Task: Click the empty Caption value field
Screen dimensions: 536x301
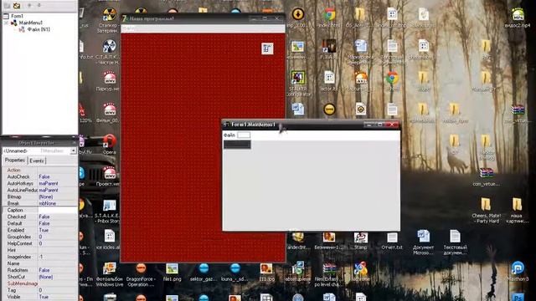Action: (58, 210)
